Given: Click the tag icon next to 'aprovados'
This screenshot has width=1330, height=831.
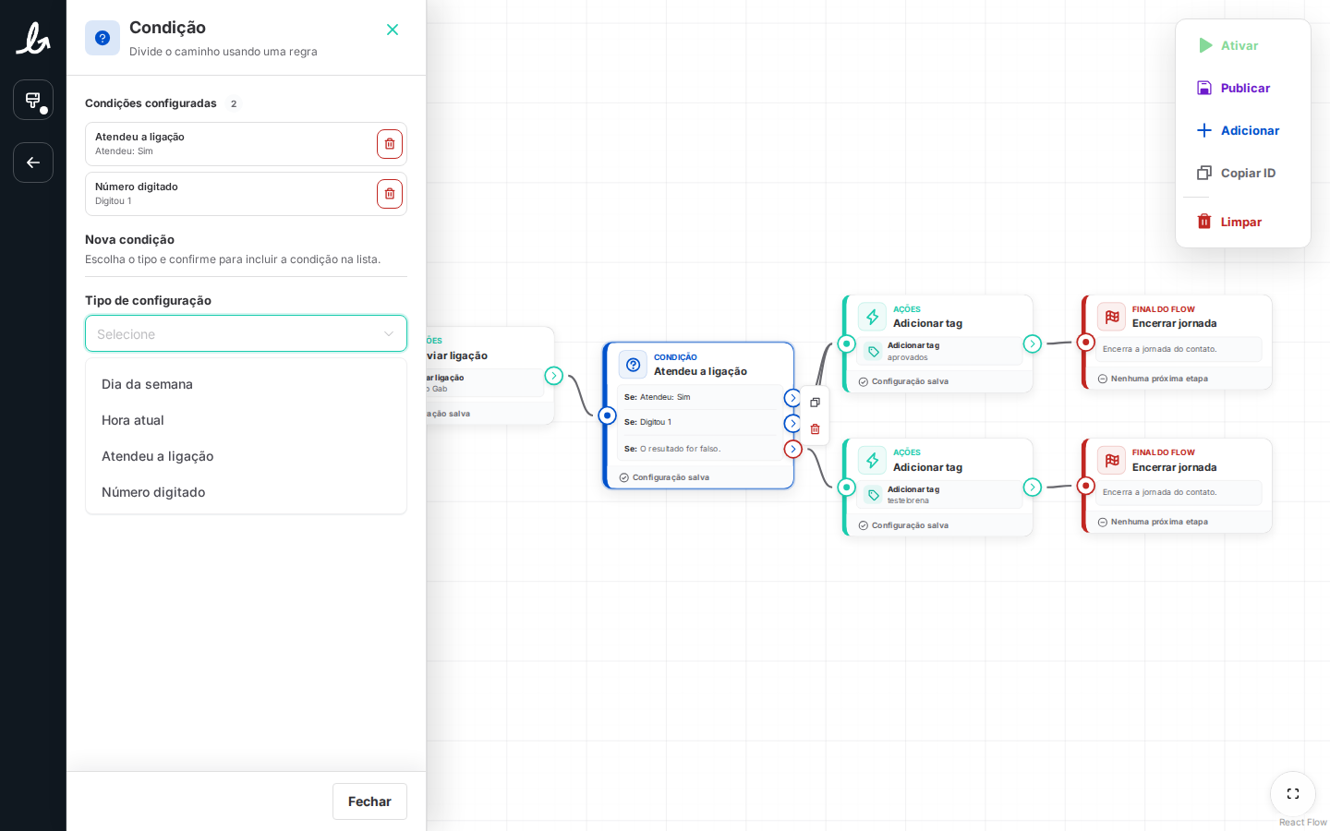Looking at the screenshot, I should [x=874, y=352].
